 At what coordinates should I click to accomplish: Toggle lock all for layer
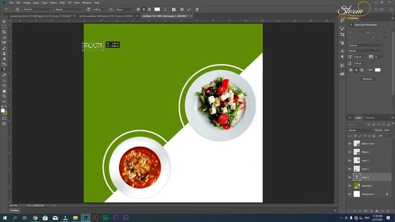tap(374, 136)
